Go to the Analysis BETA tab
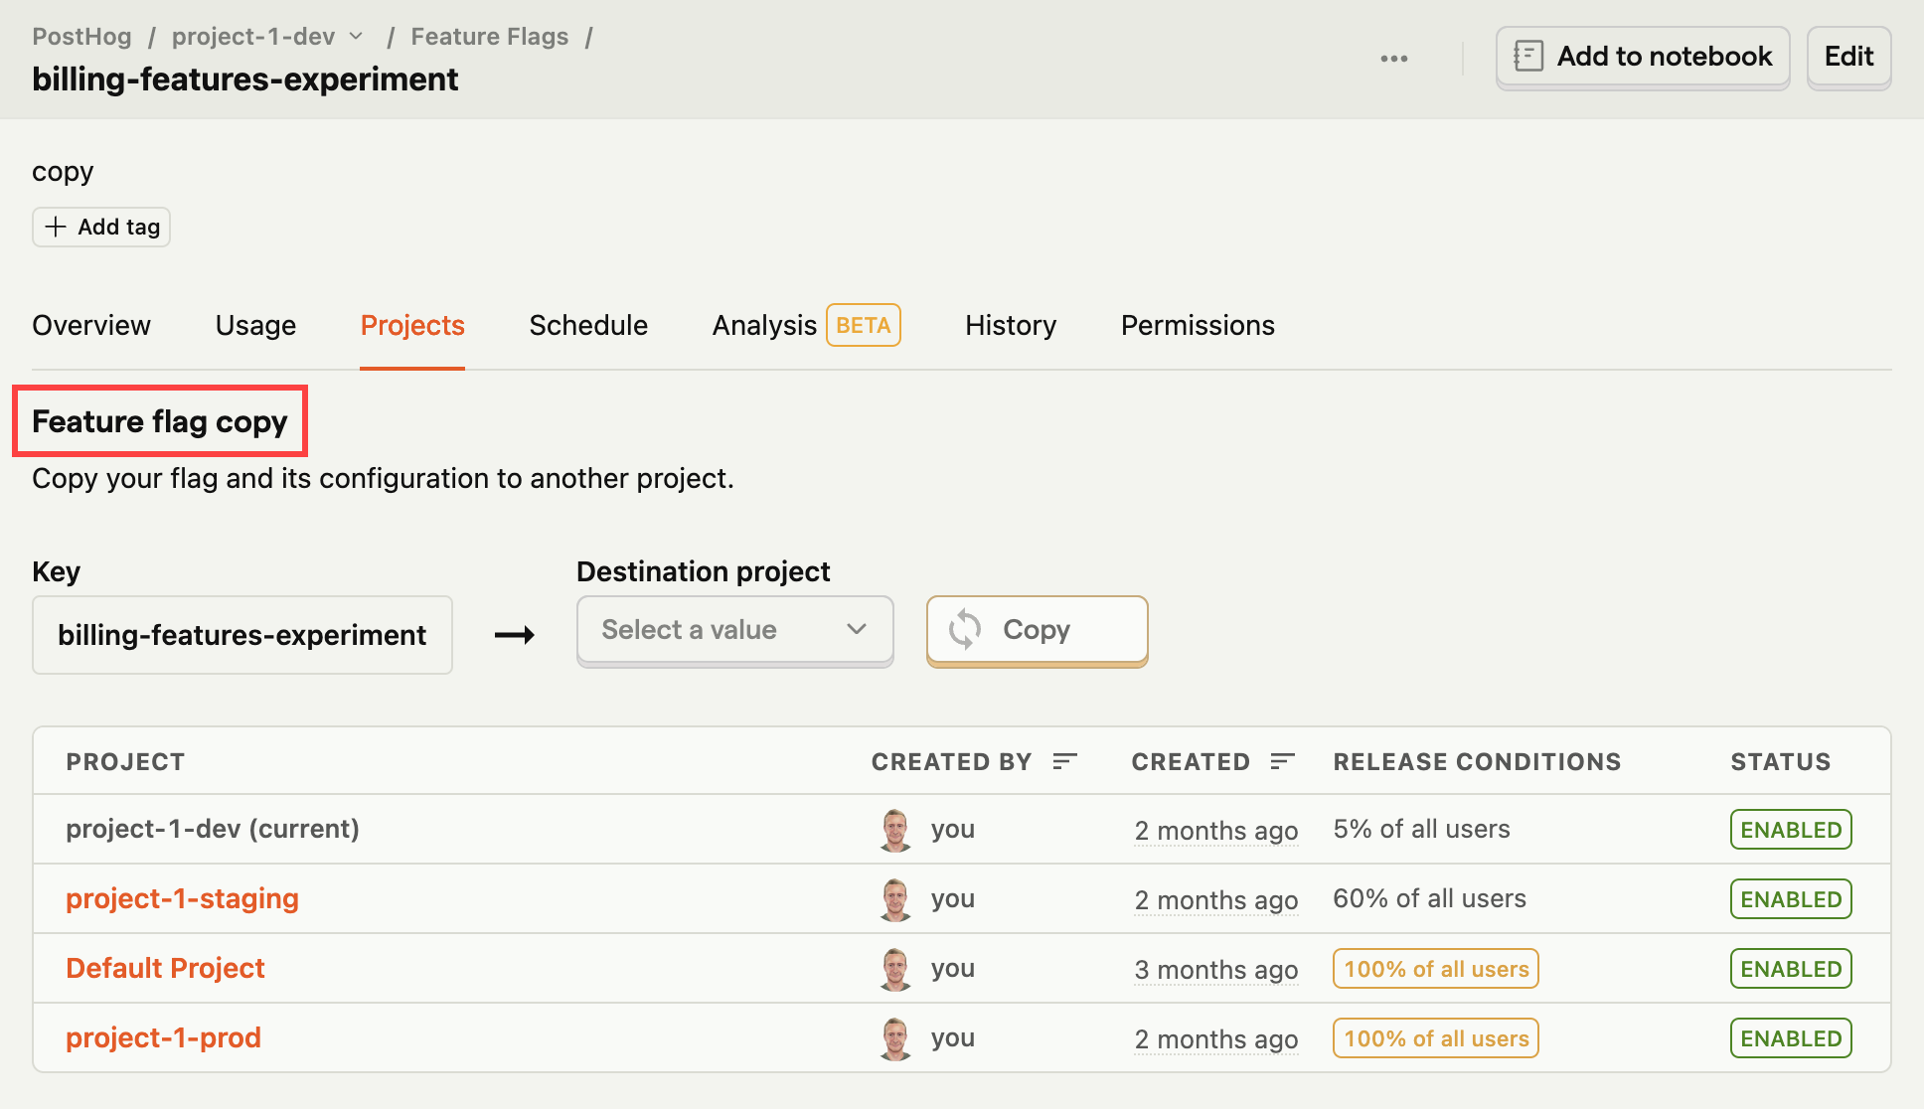The width and height of the screenshot is (1924, 1109). coord(806,325)
